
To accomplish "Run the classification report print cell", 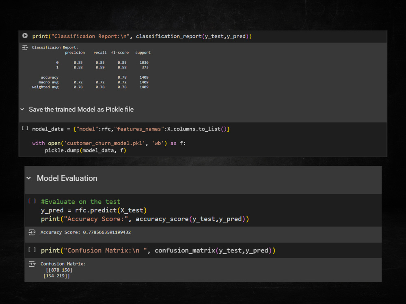I will 25,36.
